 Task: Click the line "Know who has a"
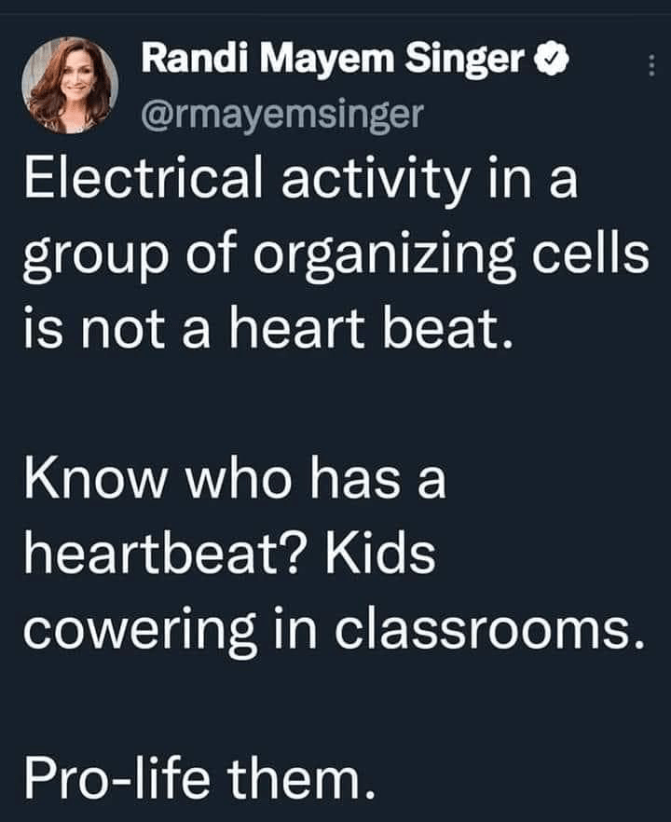point(235,482)
